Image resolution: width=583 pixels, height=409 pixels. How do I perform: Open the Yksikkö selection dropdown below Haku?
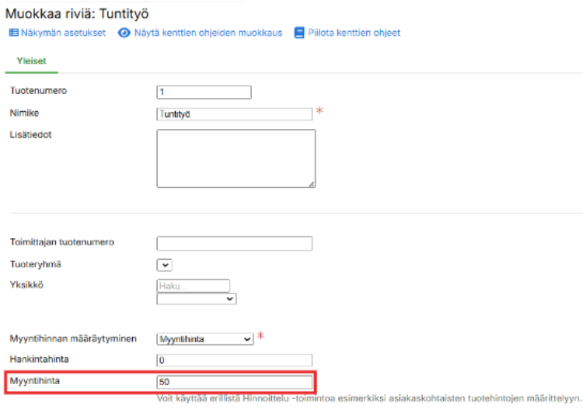(x=196, y=298)
